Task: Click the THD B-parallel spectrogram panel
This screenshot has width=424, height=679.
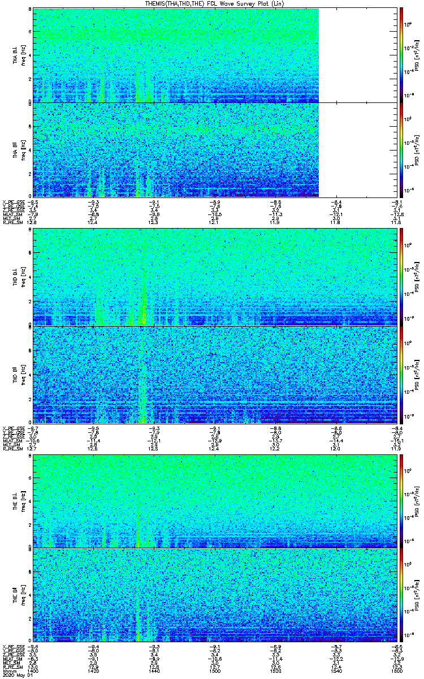Action: pos(214,374)
